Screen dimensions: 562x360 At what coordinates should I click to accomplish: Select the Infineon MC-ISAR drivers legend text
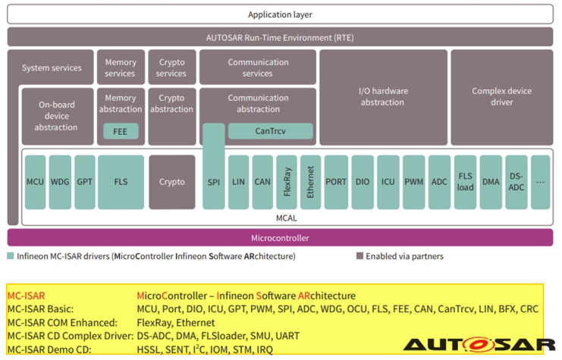click(x=156, y=256)
